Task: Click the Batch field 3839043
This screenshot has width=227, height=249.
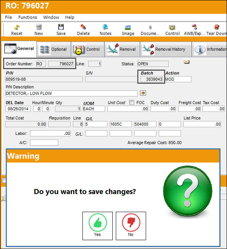Action: (151, 79)
